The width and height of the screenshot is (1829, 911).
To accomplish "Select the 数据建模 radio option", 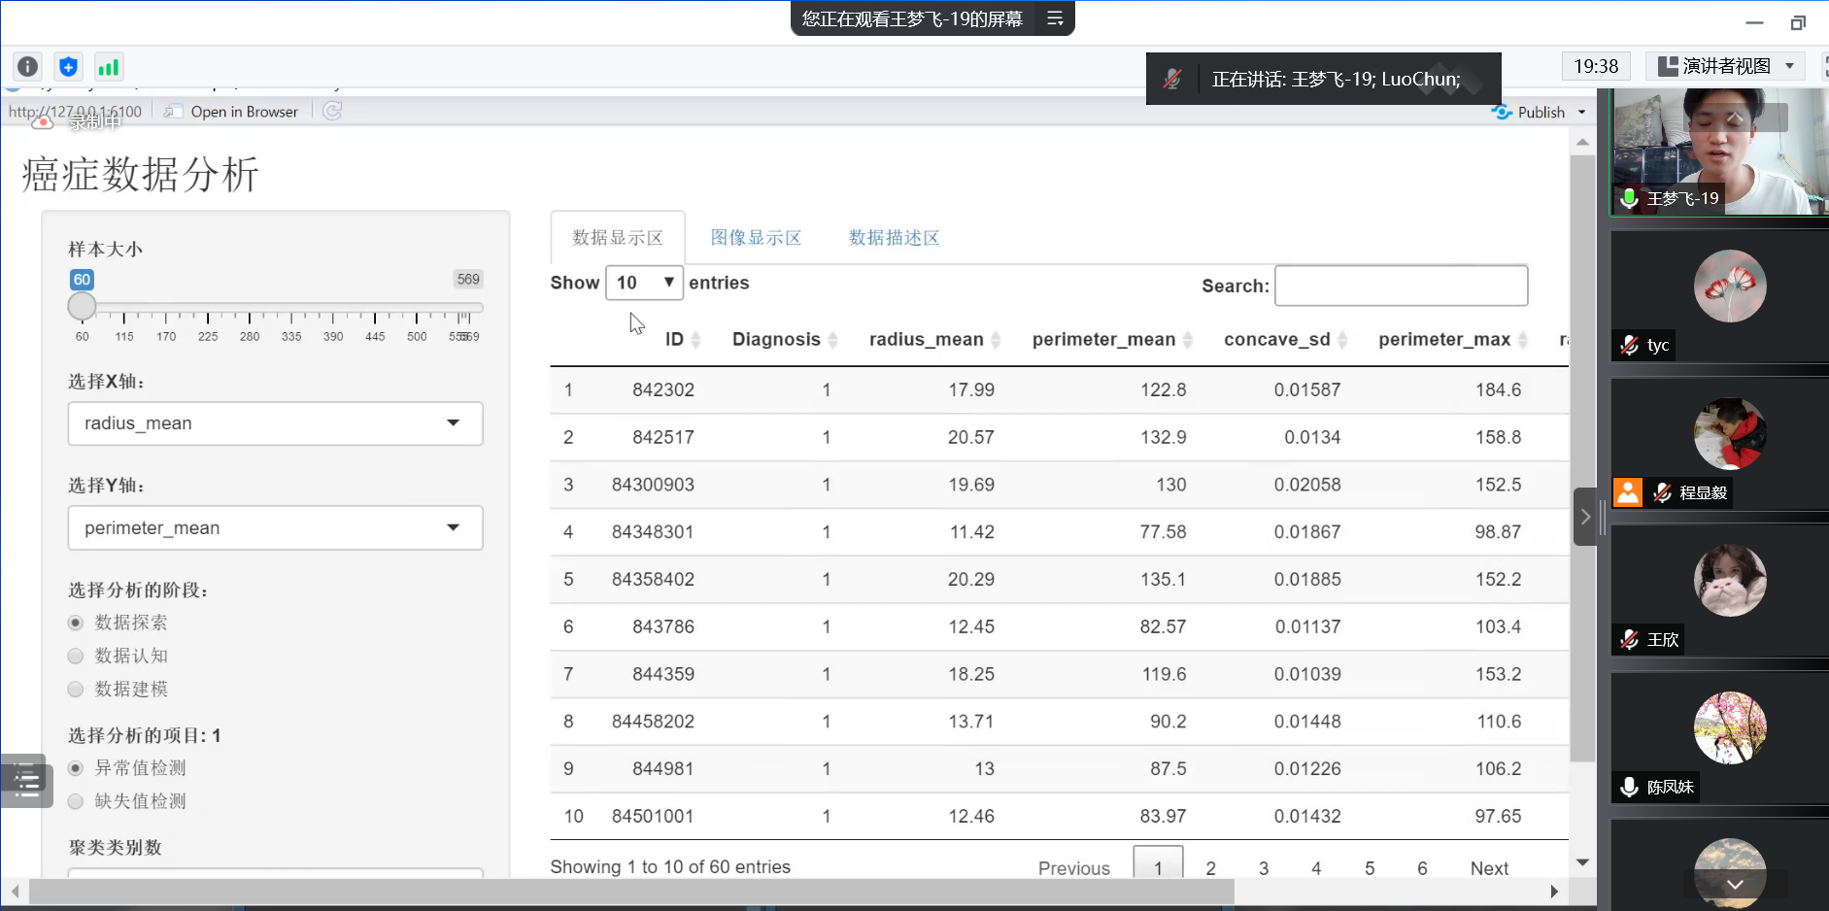I will pos(76,690).
